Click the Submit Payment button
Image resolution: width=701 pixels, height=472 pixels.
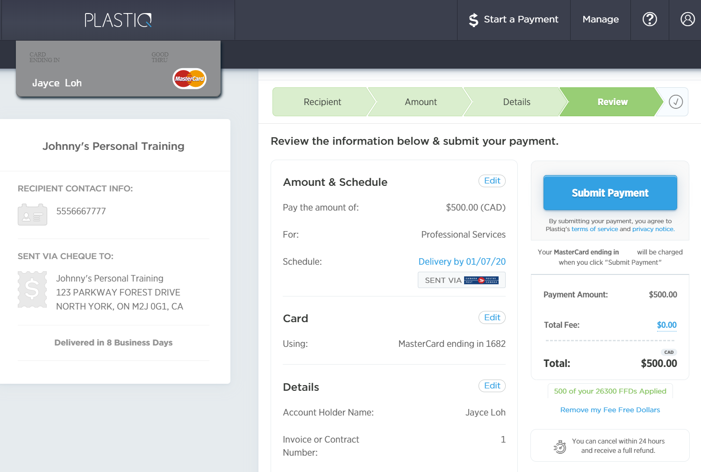pyautogui.click(x=610, y=193)
